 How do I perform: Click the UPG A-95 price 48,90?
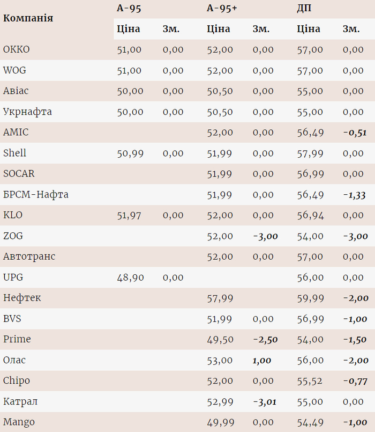(x=130, y=277)
